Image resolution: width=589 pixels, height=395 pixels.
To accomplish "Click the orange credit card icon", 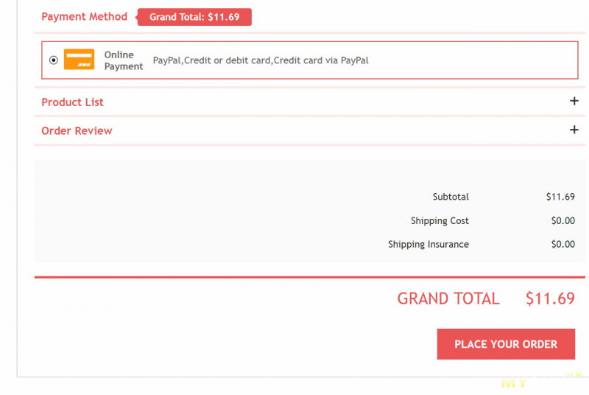I will 79,60.
